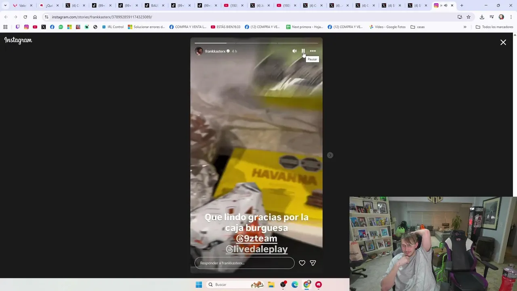Image resolution: width=517 pixels, height=291 pixels.
Task: Open the @livedaleplay mention in the story
Action: 256,249
